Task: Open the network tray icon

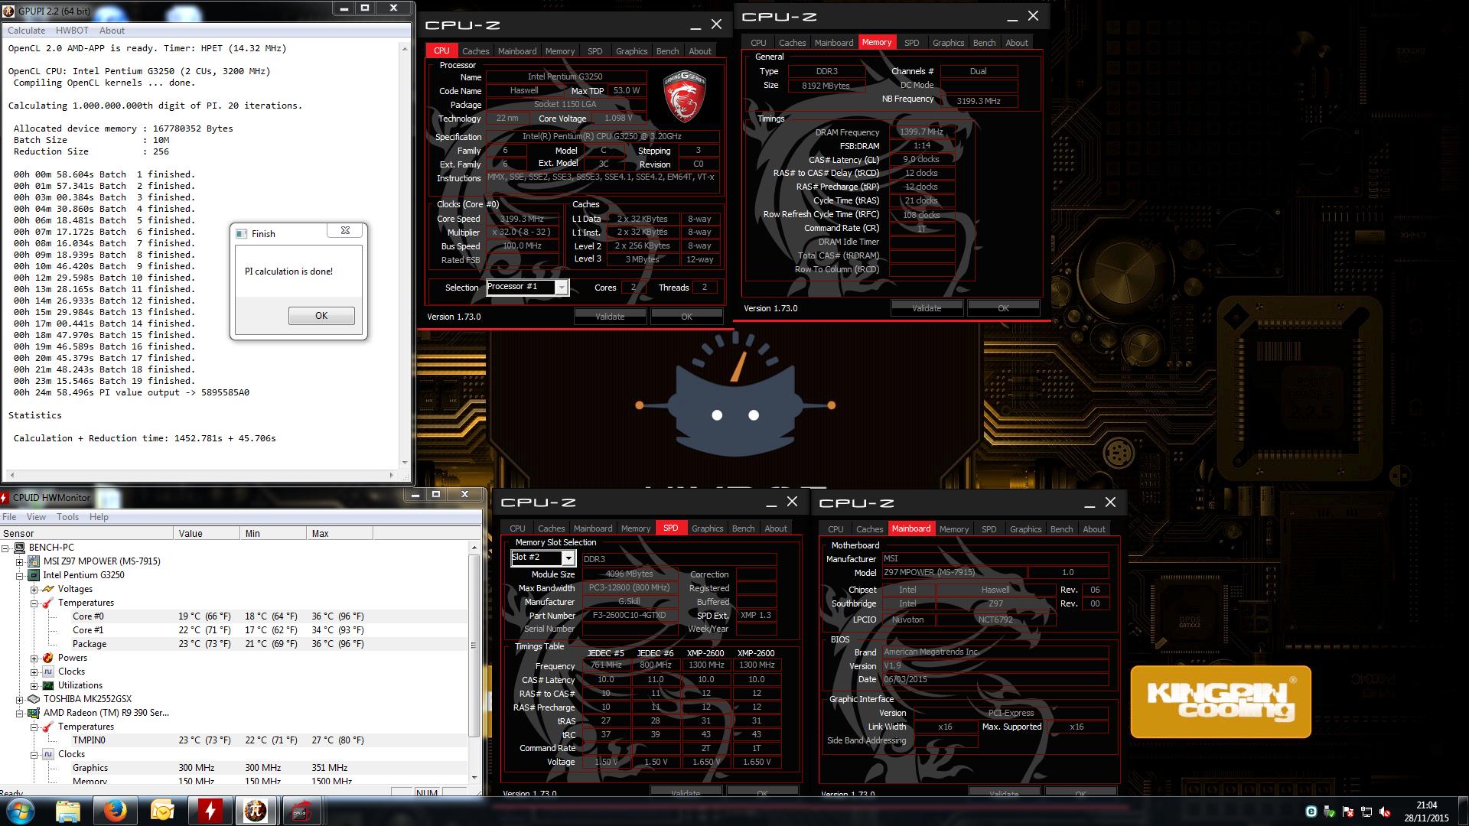Action: pyautogui.click(x=1366, y=811)
